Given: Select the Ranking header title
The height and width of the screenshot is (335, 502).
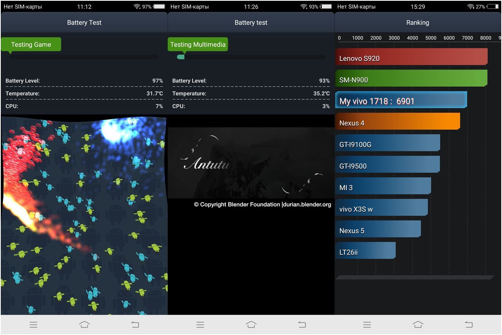Looking at the screenshot, I should (x=418, y=23).
